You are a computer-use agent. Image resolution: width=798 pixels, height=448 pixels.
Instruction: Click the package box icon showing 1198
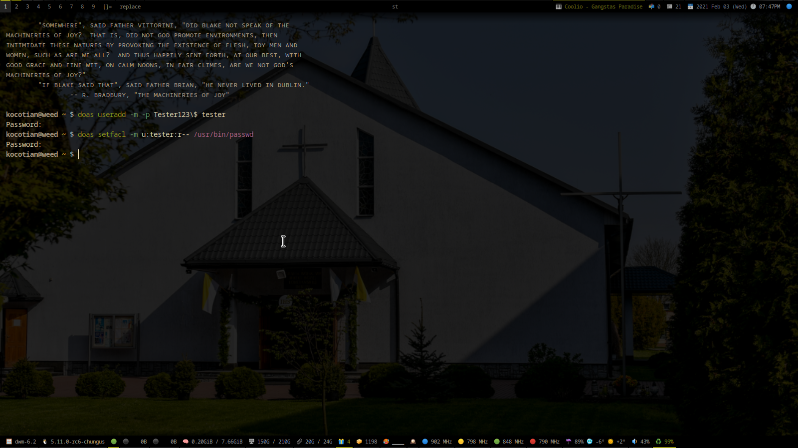click(359, 442)
